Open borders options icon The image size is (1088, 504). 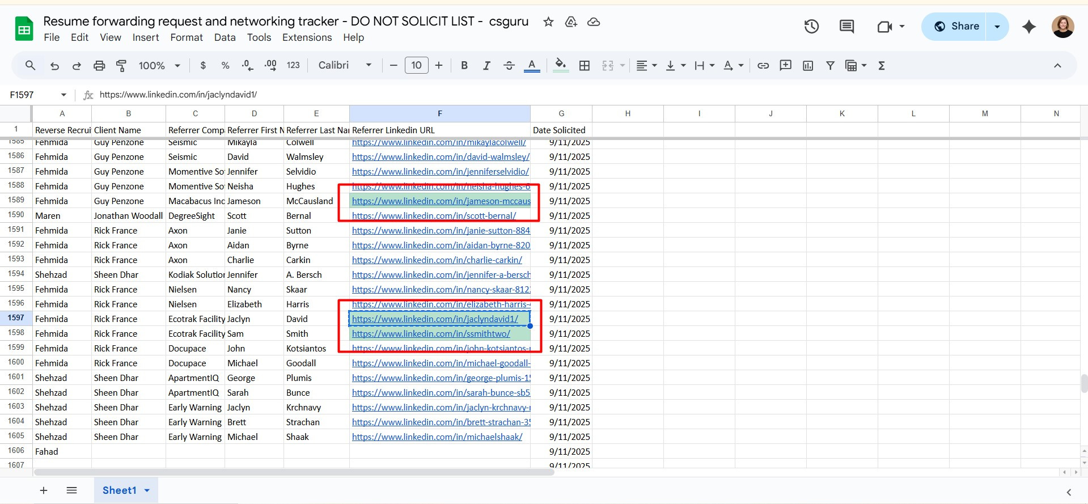coord(585,65)
